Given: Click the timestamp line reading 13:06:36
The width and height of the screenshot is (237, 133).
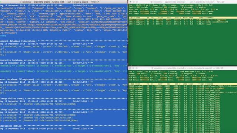Looking at the screenshot, I should (x=47, y=63).
